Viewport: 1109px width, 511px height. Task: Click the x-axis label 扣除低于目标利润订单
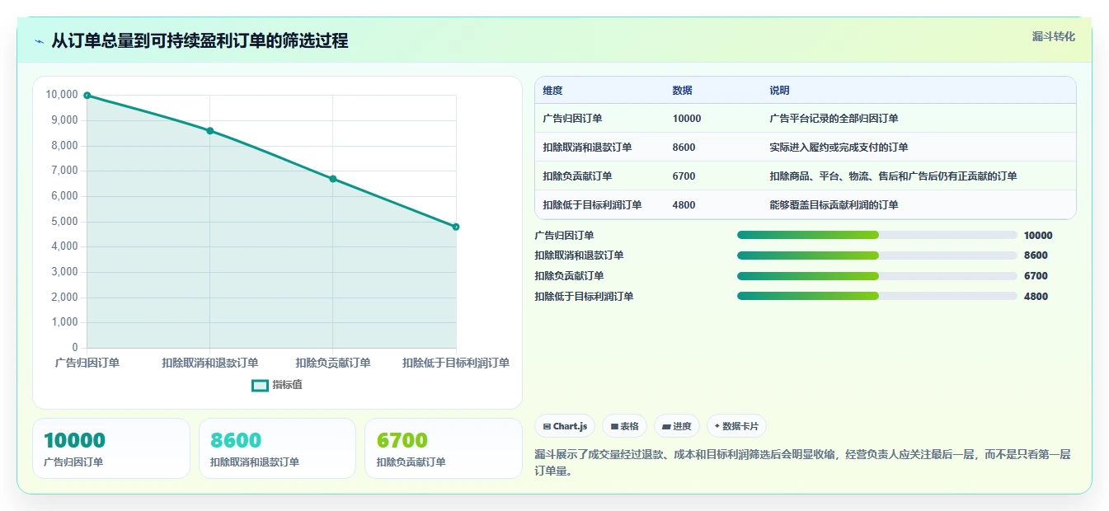tap(456, 363)
